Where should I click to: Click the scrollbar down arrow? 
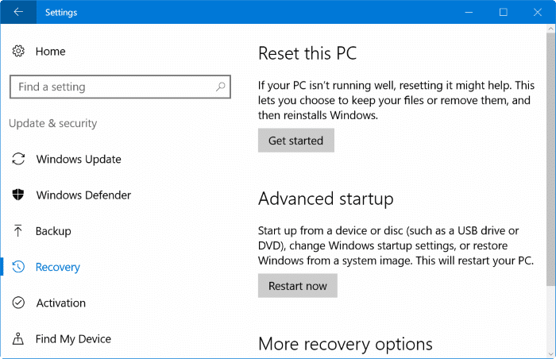(x=550, y=354)
